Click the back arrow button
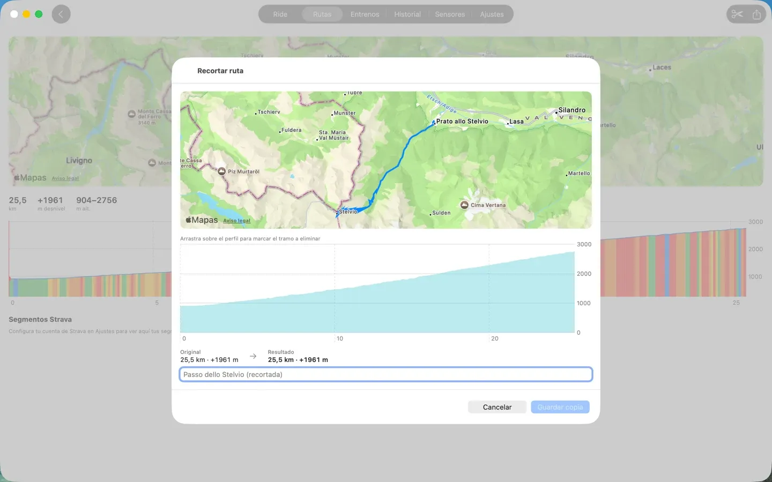Screen dimensions: 772x482 tap(61, 14)
